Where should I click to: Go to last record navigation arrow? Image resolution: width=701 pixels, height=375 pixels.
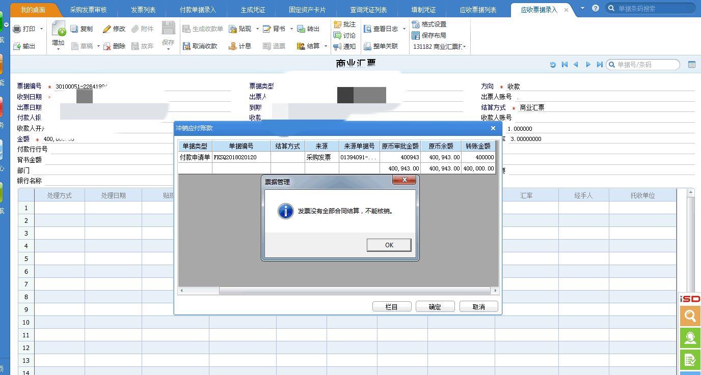click(x=600, y=65)
